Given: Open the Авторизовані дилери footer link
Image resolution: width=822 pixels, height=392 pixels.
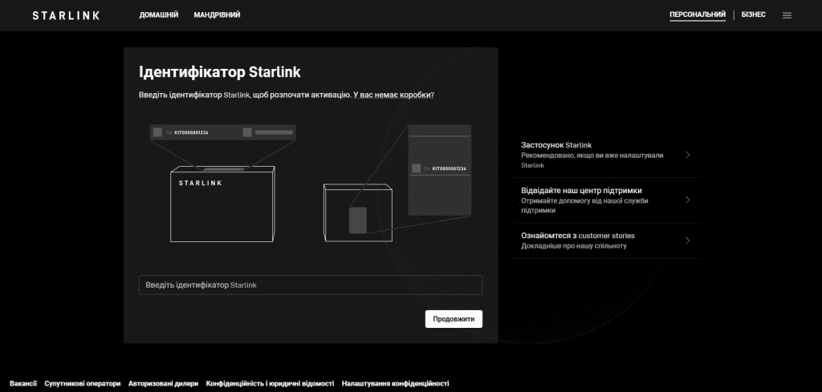Looking at the screenshot, I should coord(163,384).
